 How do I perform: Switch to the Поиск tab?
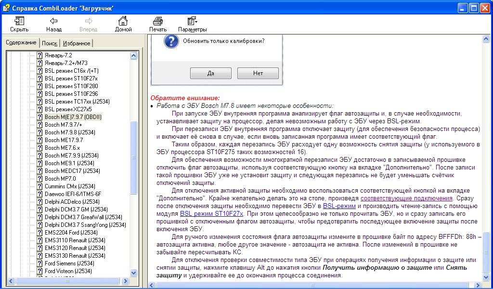tap(50, 43)
